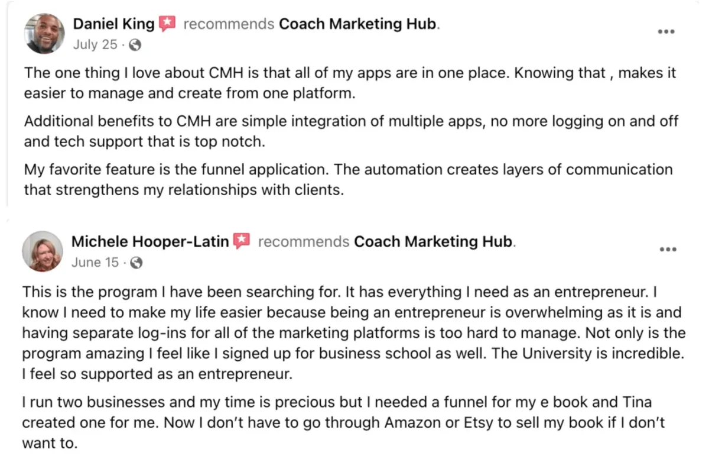Image resolution: width=709 pixels, height=459 pixels.
Task: Open Coach Marketing Hub link in Daniel's post
Action: pyautogui.click(x=358, y=24)
